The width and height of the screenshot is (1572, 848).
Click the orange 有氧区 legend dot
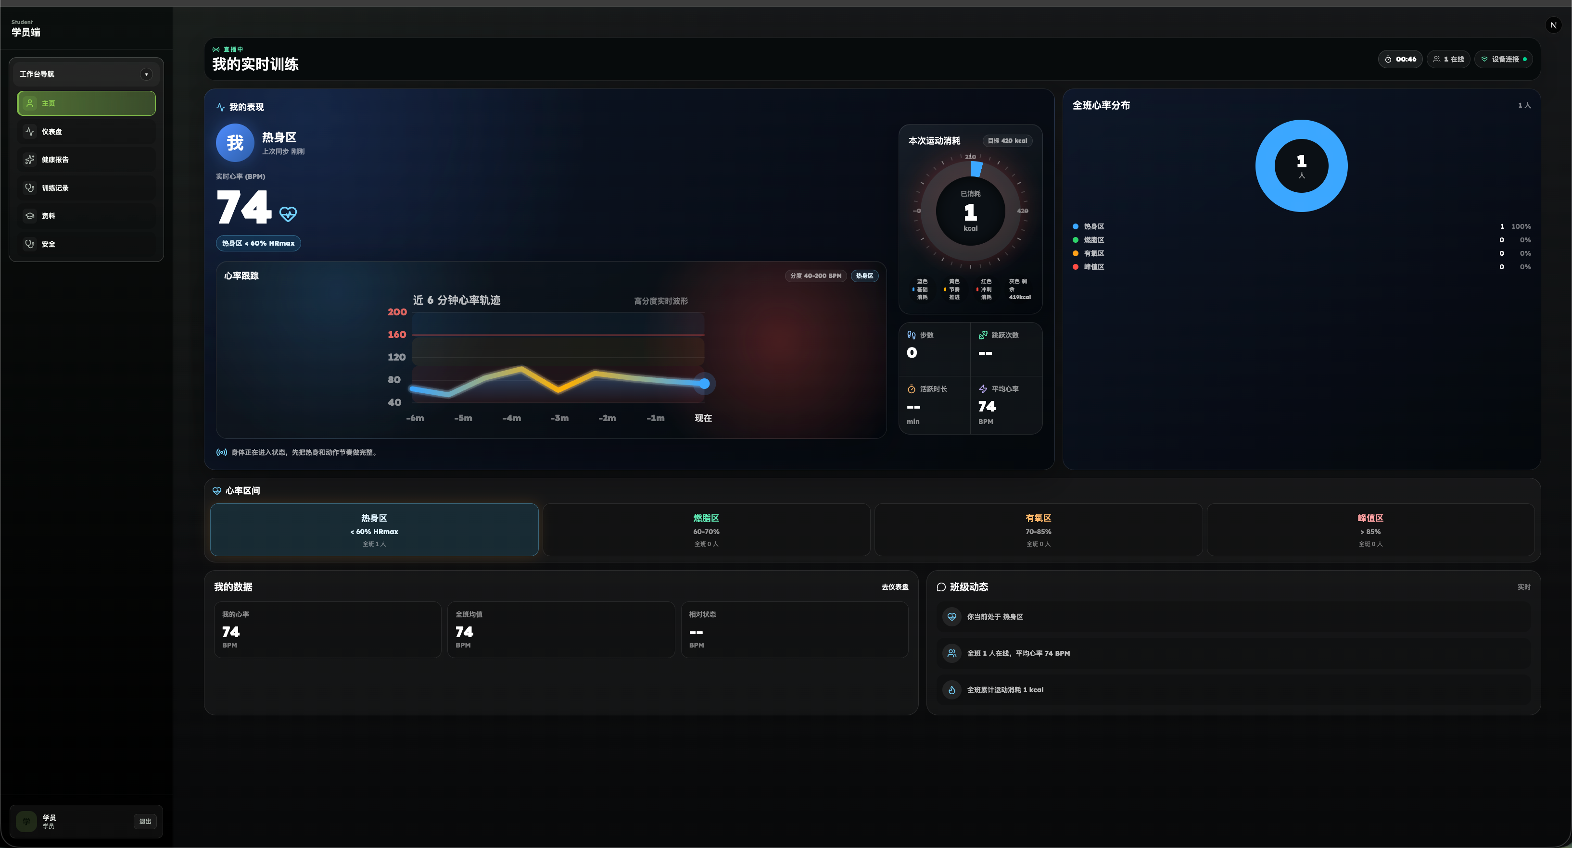1075,254
